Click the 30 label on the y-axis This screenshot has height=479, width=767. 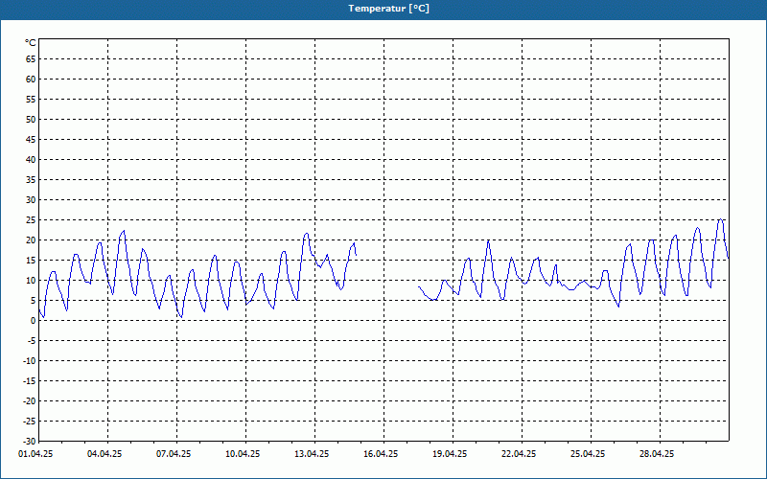(x=31, y=200)
